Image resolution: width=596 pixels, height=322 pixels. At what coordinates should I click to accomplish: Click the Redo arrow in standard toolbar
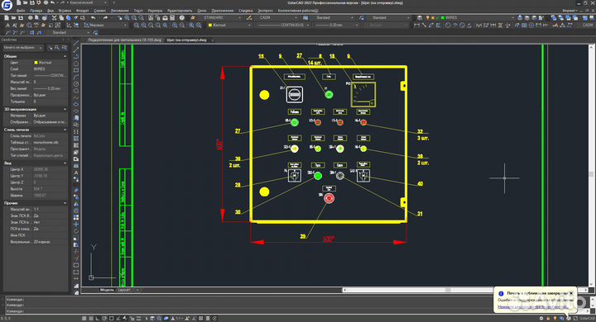(105, 18)
